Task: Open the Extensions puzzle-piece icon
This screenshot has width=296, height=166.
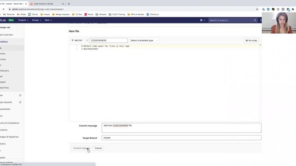Action: (293, 9)
